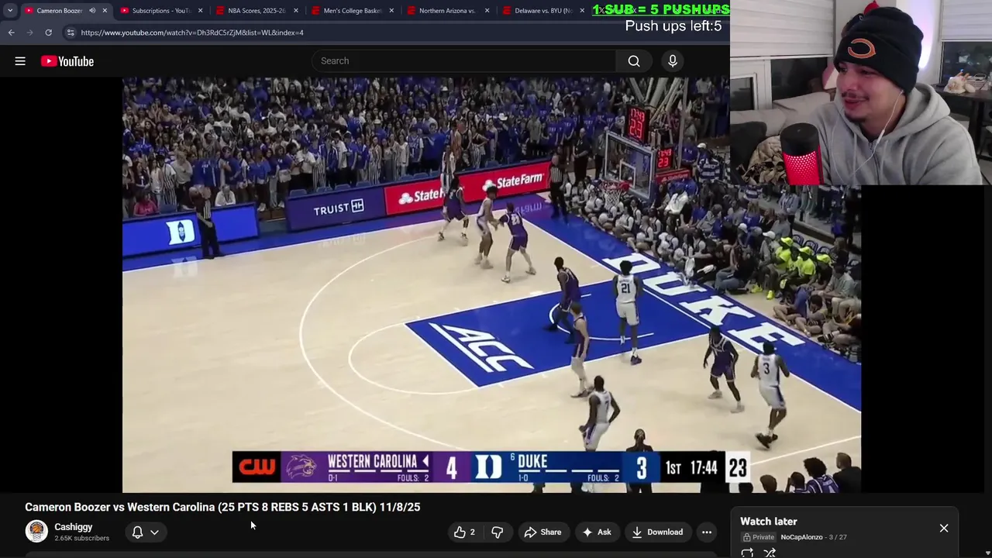This screenshot has height=558, width=992.
Task: Start voice search with the microphone icon
Action: (673, 61)
